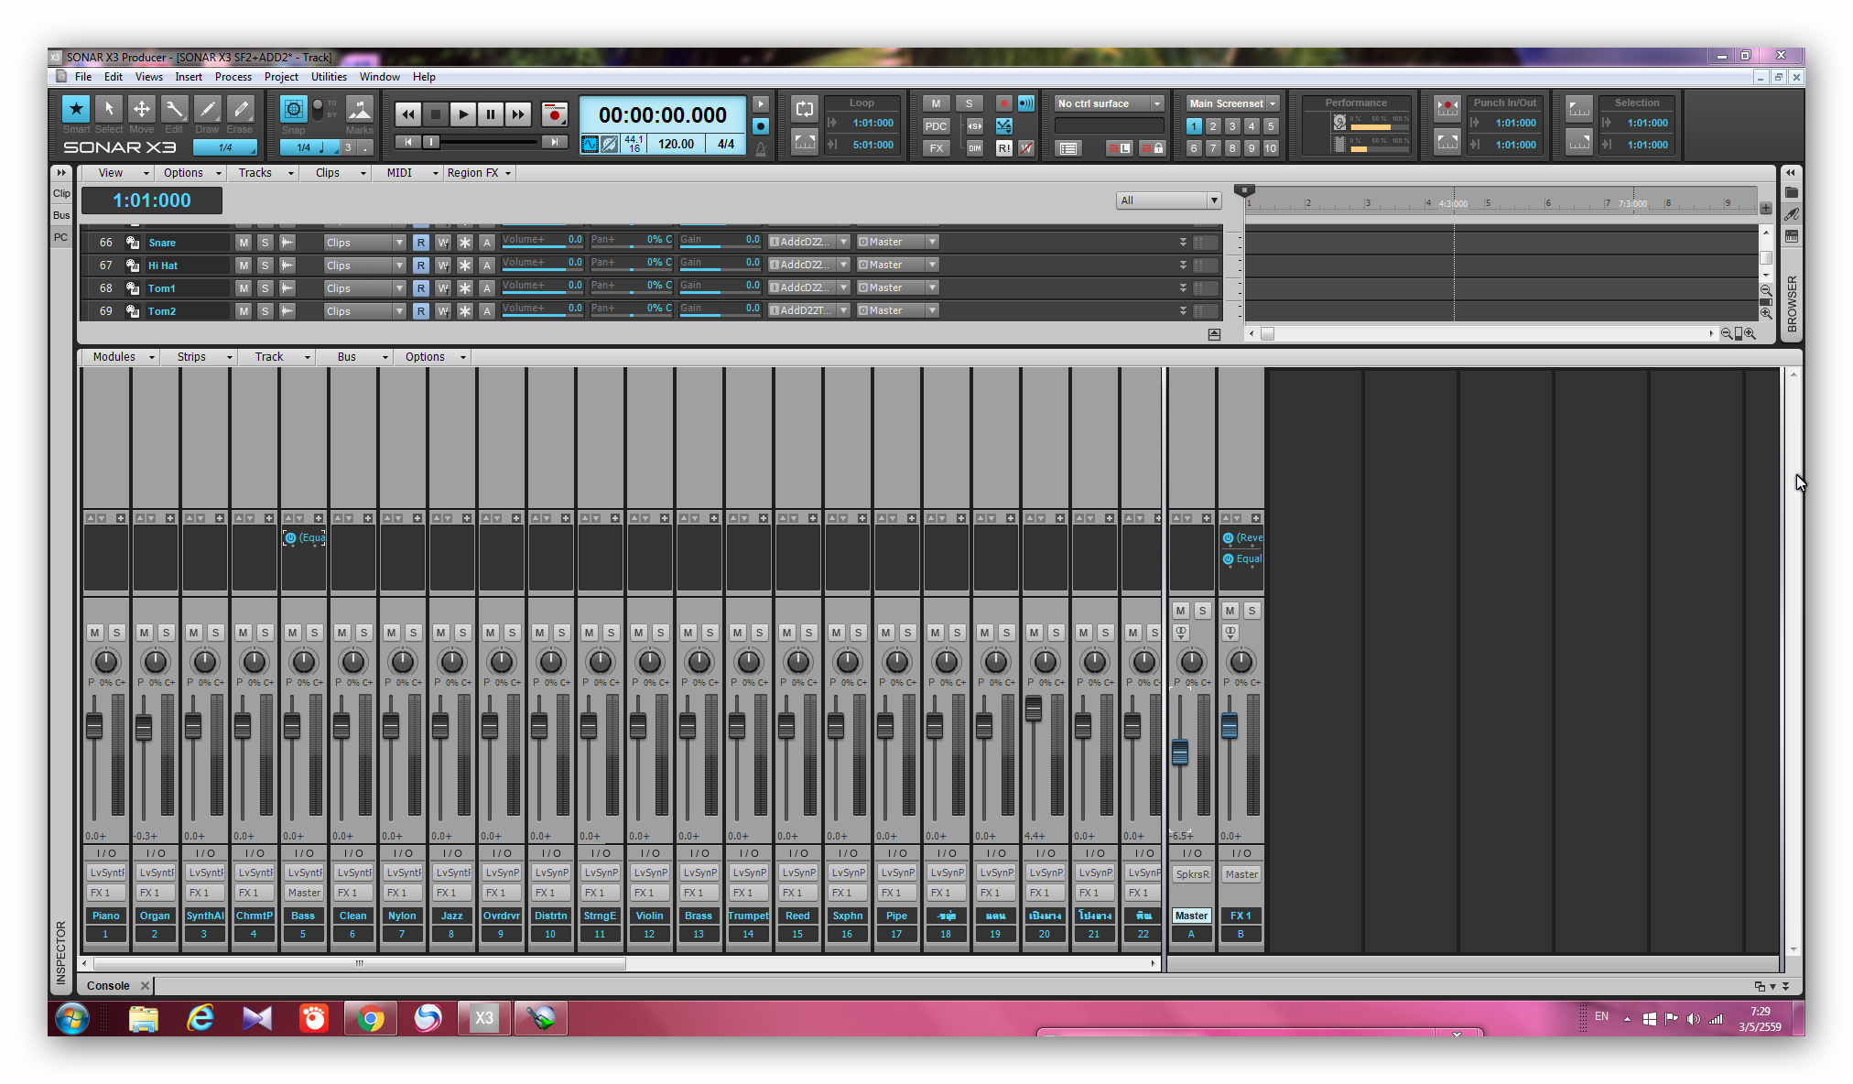Open the Process menu

[x=233, y=77]
